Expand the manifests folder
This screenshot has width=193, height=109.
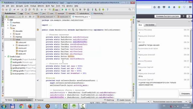click(x=8, y=23)
